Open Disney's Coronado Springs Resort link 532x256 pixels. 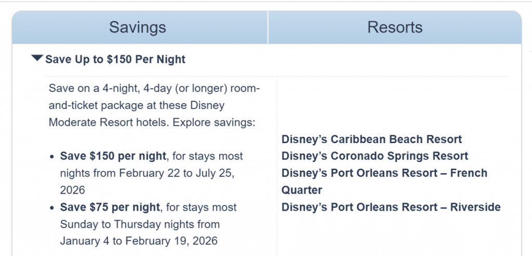[375, 156]
